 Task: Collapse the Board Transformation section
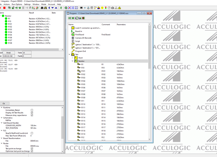tap(2, 138)
